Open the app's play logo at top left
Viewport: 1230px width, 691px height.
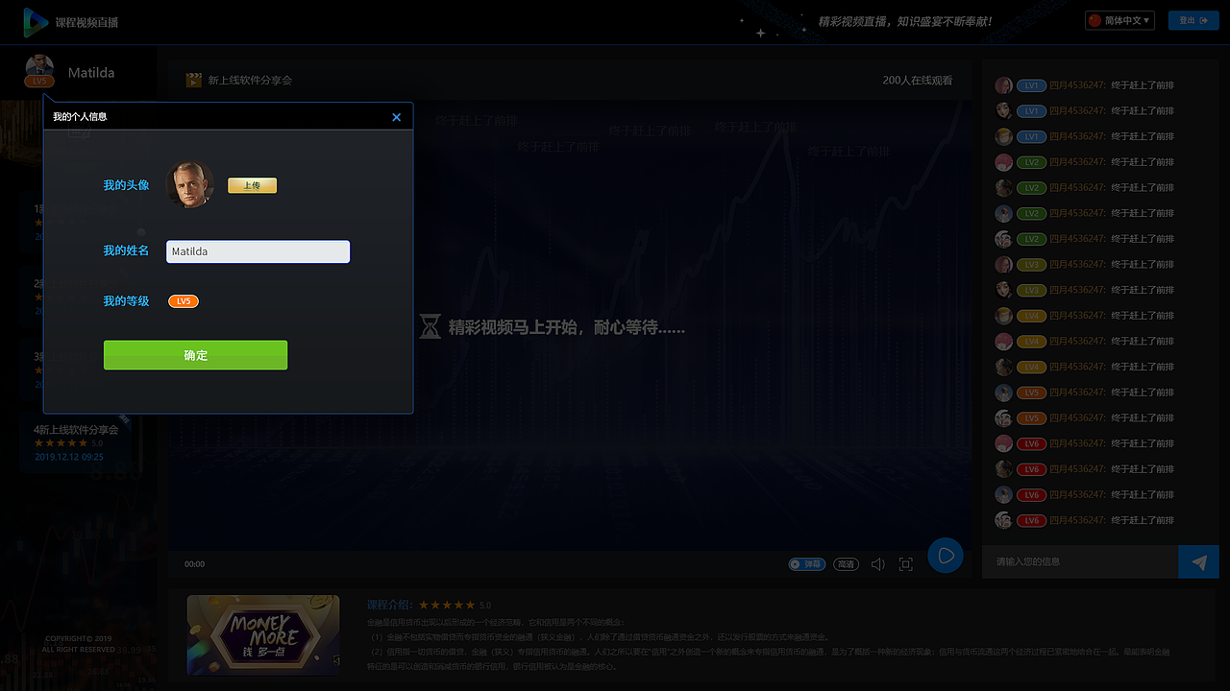point(37,19)
